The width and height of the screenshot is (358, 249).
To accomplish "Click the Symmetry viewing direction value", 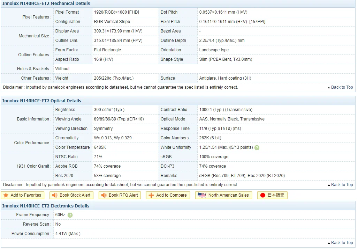I will (103, 129).
